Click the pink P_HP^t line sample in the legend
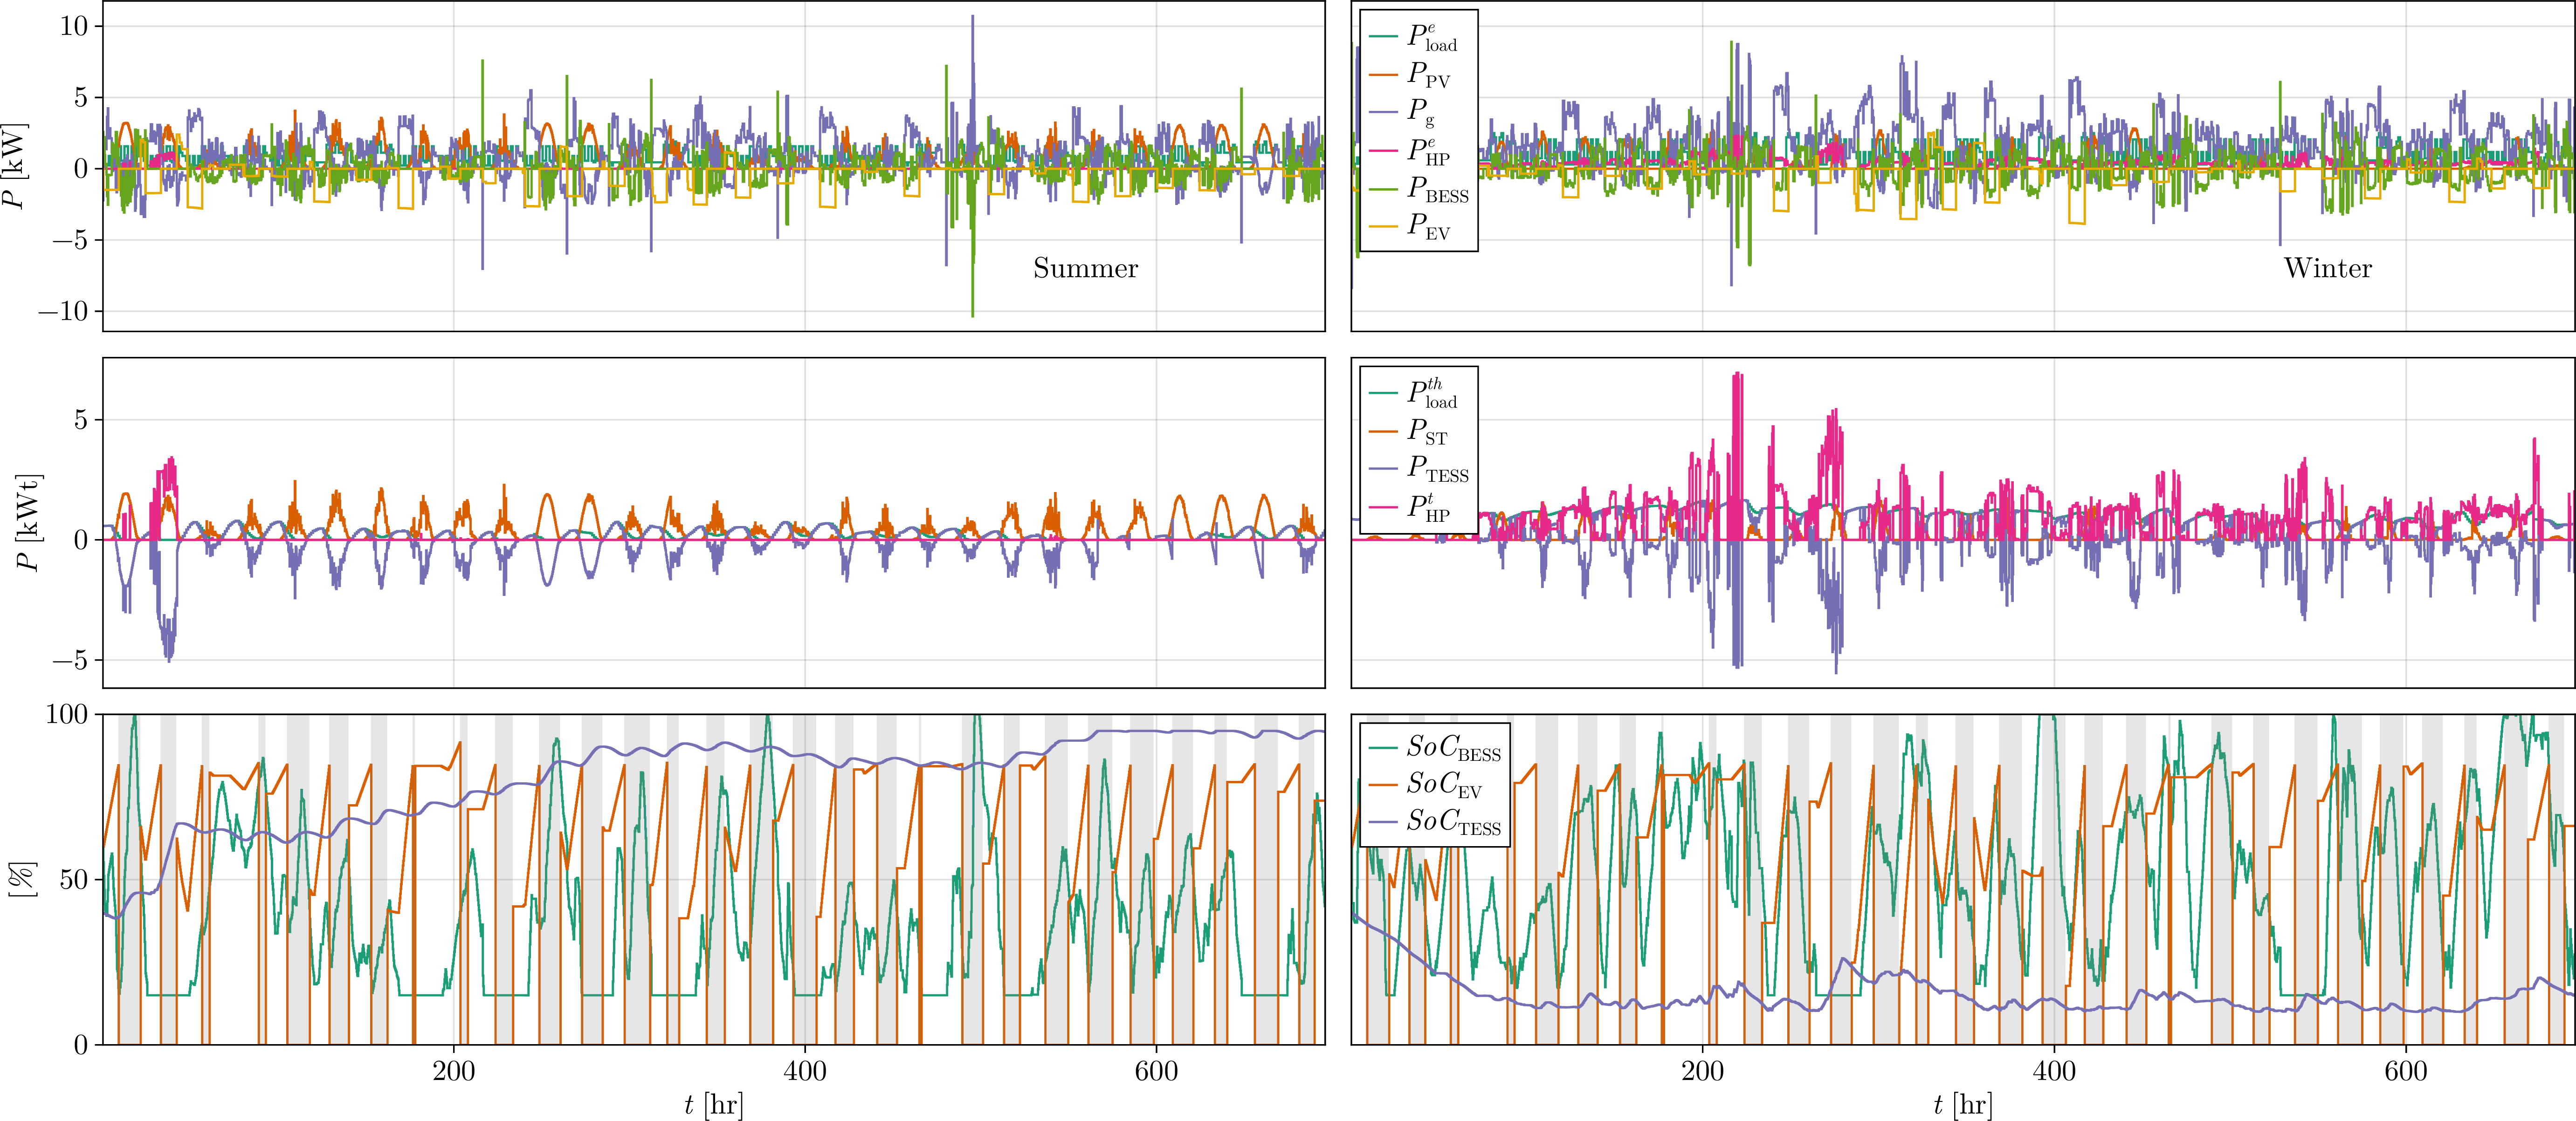 (x=1383, y=507)
